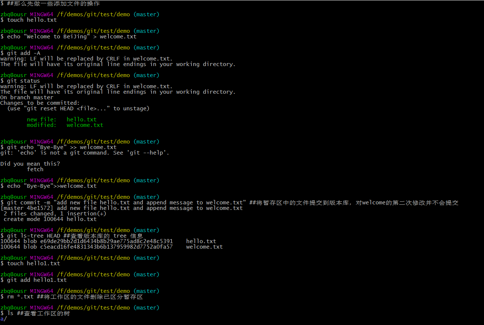Select 'On branch master' output line
484x325 pixels.
(27, 97)
